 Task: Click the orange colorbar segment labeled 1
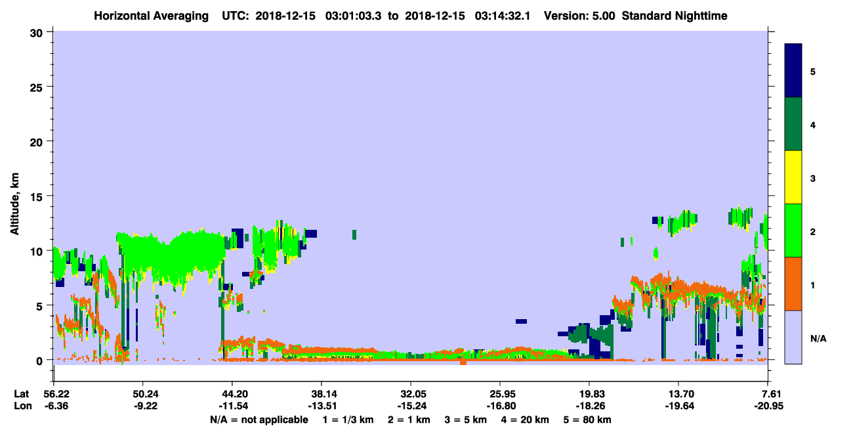tap(793, 284)
